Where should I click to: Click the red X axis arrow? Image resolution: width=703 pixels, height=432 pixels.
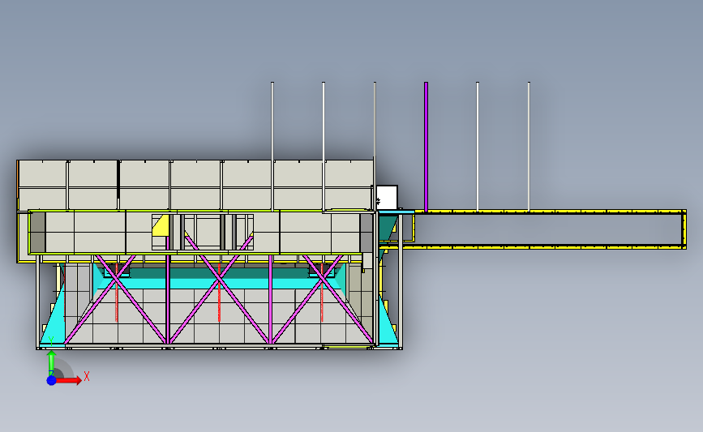coord(69,380)
